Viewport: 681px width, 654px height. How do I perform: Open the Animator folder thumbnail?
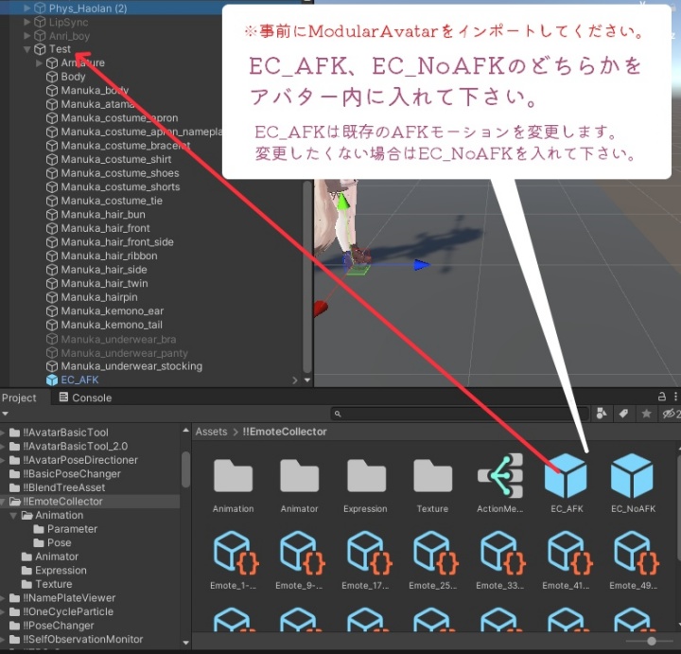(x=300, y=476)
